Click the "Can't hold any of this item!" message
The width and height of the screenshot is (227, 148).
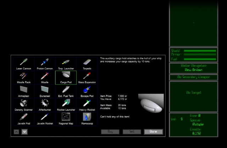click(115, 116)
